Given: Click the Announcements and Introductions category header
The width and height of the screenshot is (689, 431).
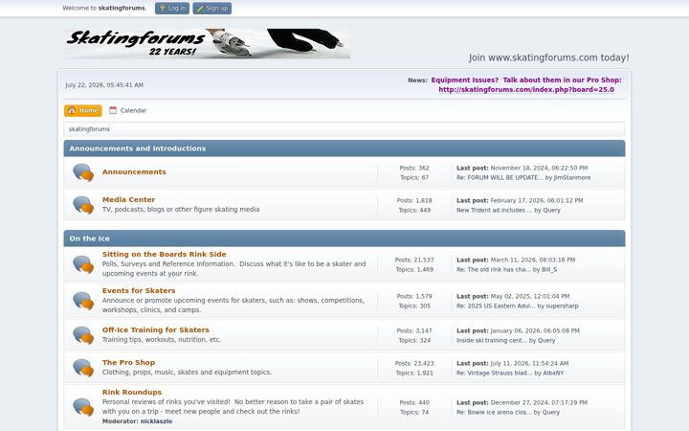Looking at the screenshot, I should click(344, 148).
